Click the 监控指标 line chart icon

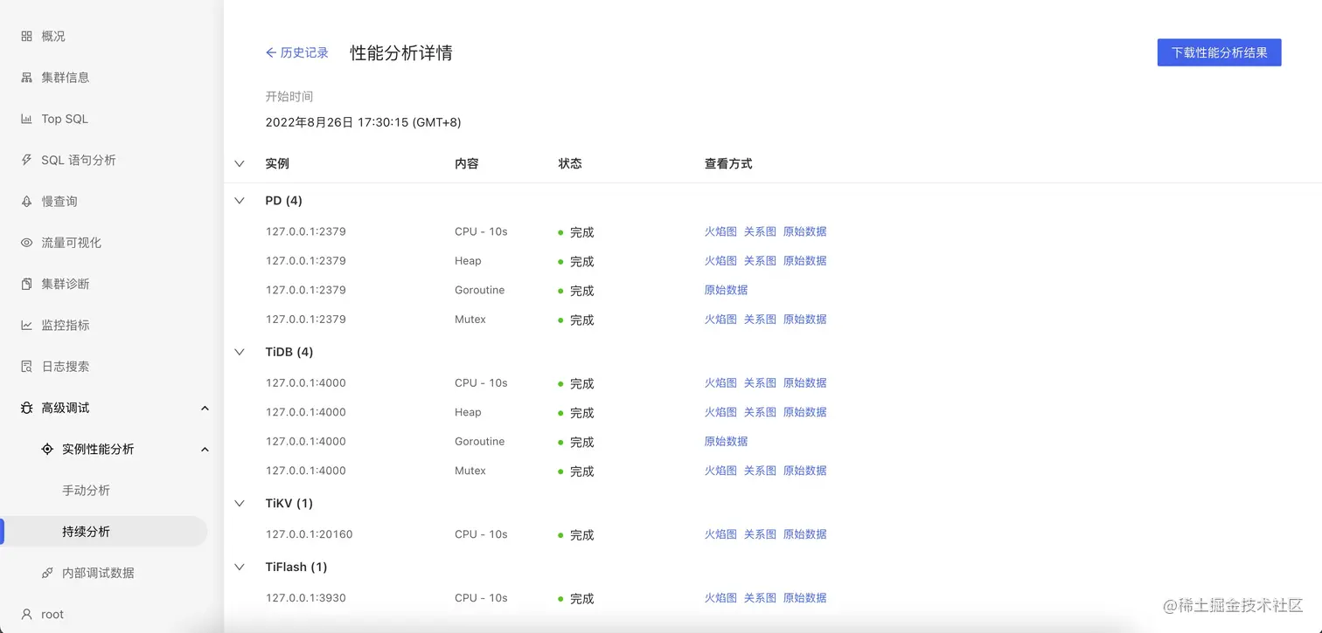tap(26, 326)
